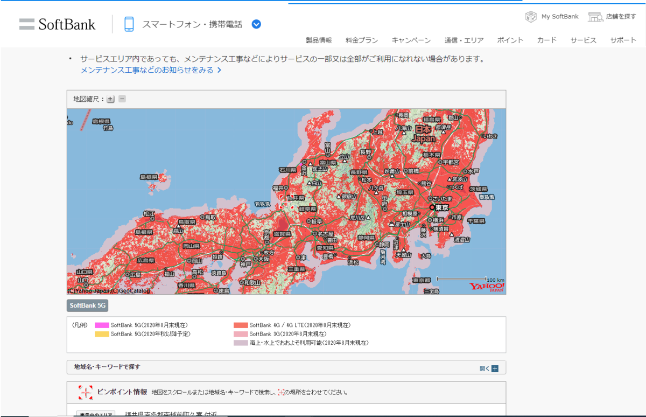Viewport: 646px width, 417px height.
Task: Open the サービス menu
Action: 584,40
